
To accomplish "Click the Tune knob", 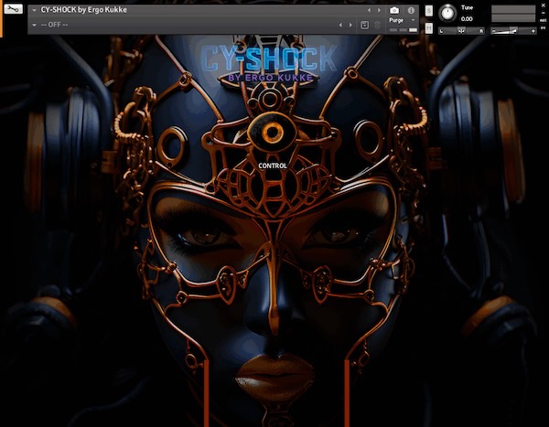I will (447, 13).
